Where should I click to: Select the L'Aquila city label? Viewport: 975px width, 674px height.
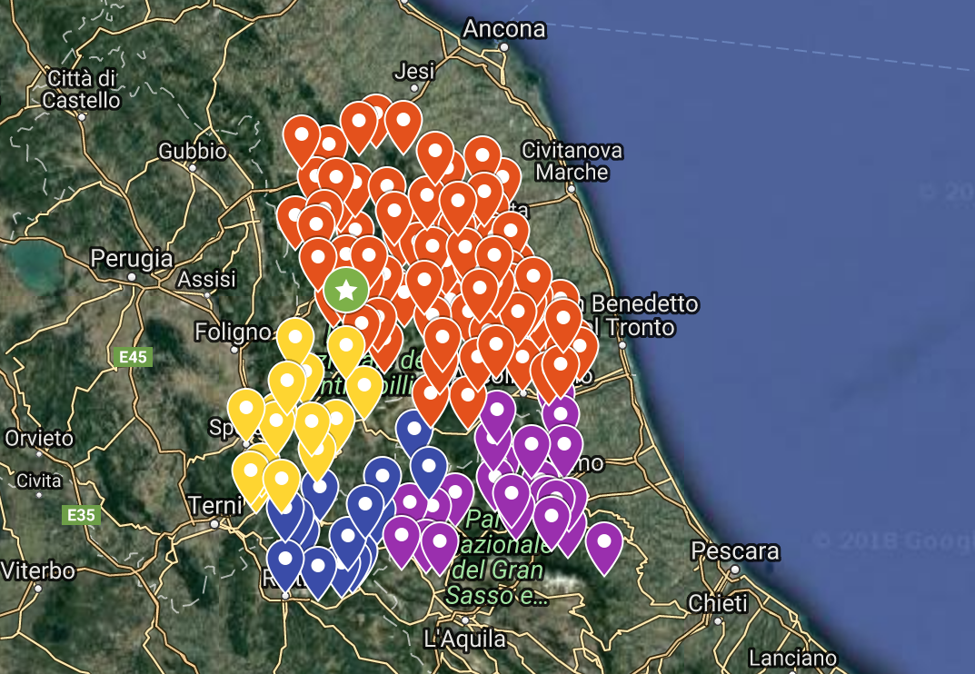pyautogui.click(x=464, y=639)
